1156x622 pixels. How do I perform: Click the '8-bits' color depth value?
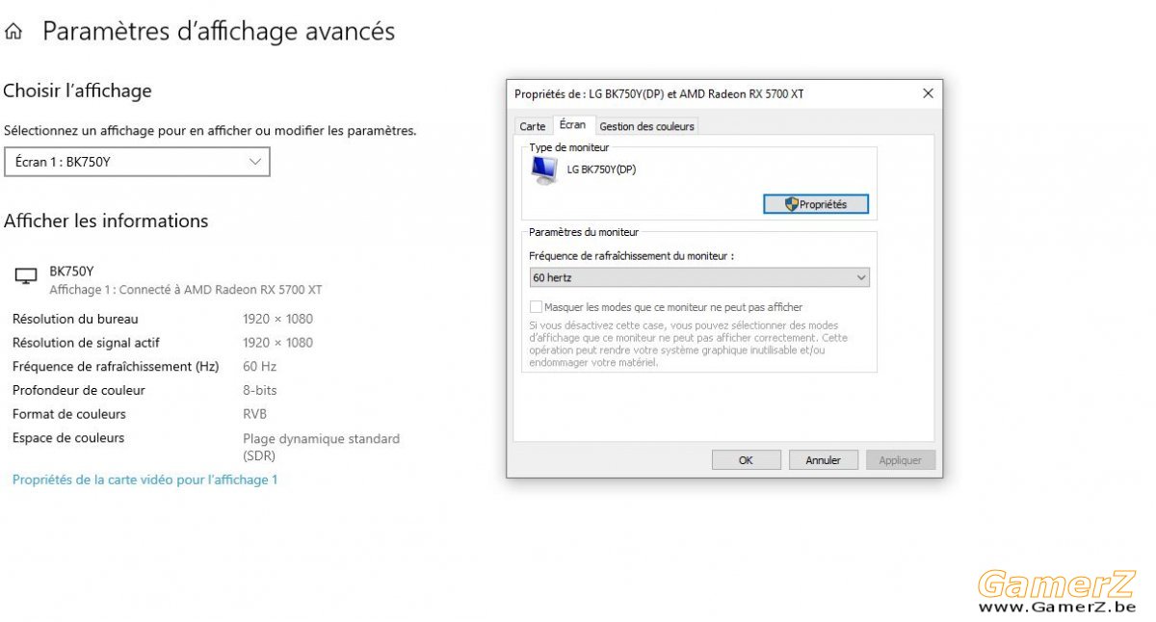click(260, 391)
